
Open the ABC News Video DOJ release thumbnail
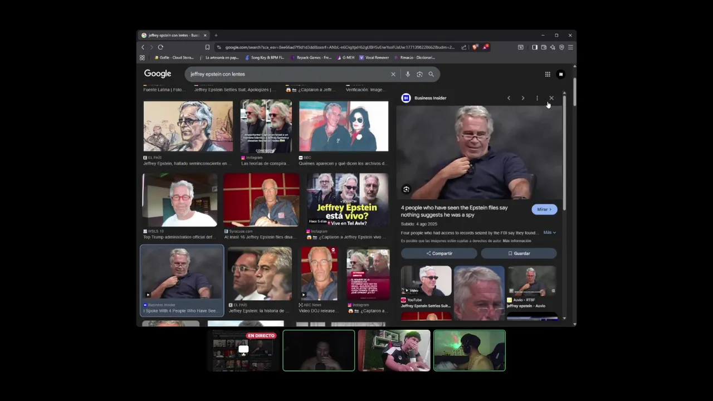click(x=319, y=273)
